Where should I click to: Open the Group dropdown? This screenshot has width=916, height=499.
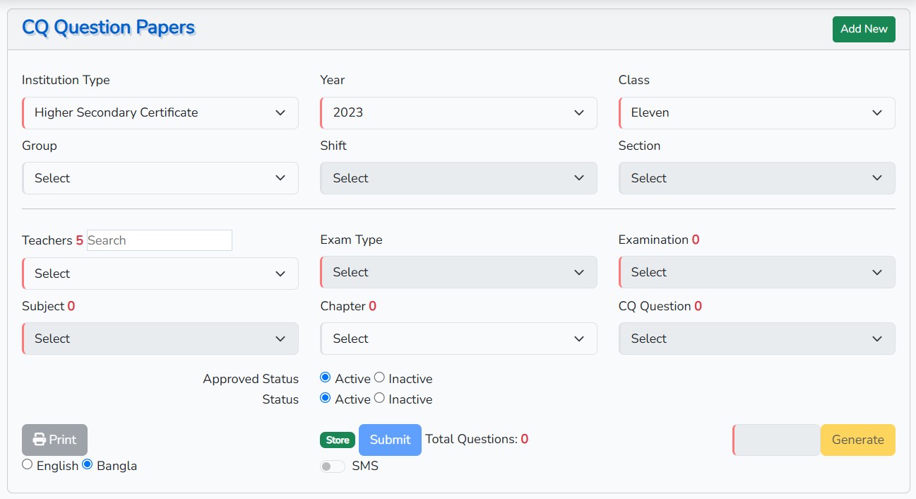click(160, 178)
